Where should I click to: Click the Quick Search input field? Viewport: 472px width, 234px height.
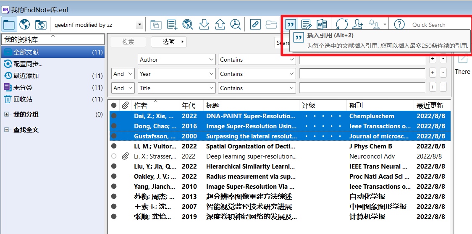coord(438,25)
